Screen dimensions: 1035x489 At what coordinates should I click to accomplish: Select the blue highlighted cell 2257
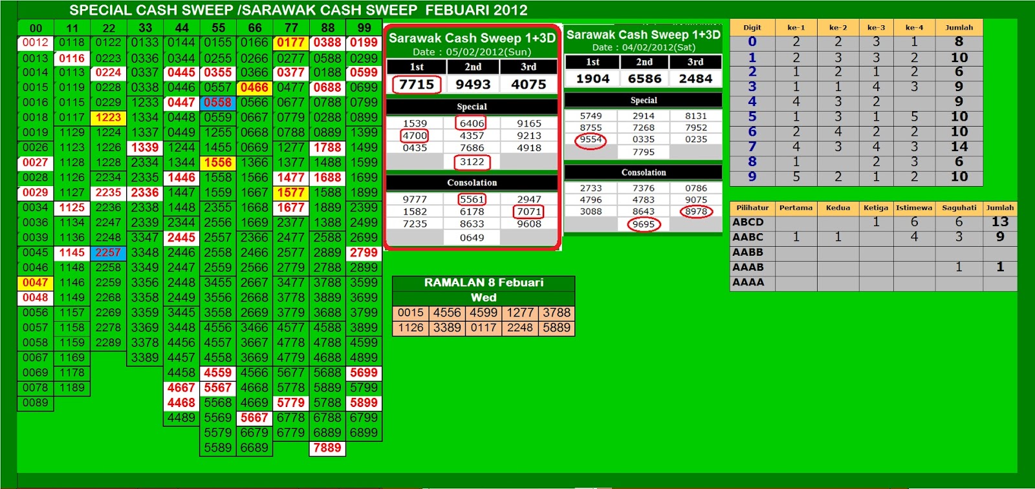point(108,253)
